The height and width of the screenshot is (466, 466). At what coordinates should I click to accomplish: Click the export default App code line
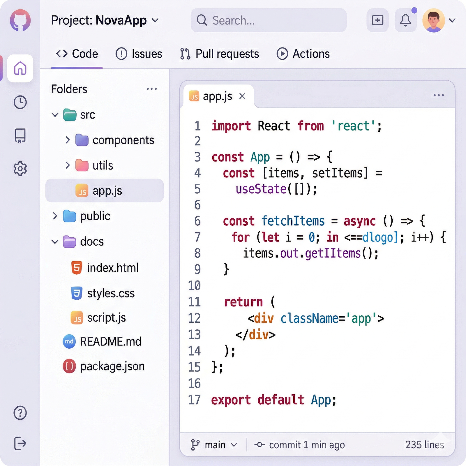(274, 400)
